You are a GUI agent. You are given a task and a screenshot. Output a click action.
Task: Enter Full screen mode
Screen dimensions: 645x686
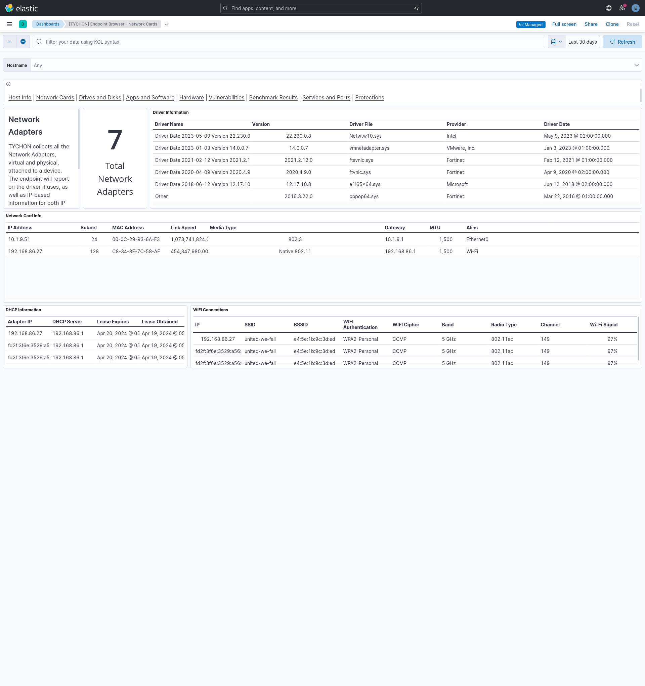564,24
